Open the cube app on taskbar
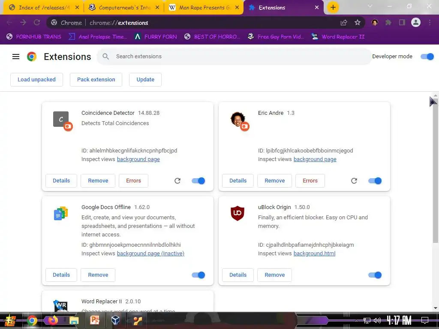 pos(115,320)
